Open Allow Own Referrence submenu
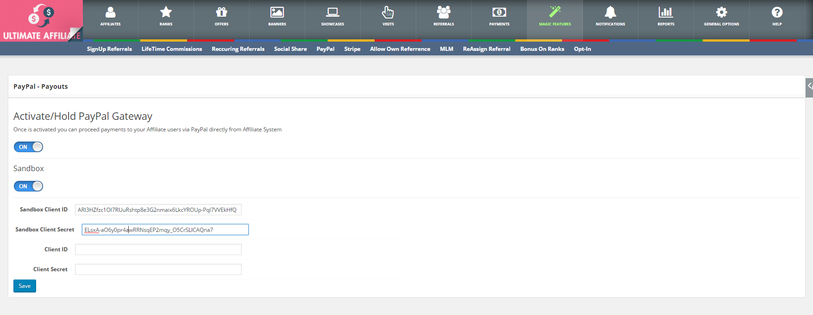The height and width of the screenshot is (315, 813). 400,49
